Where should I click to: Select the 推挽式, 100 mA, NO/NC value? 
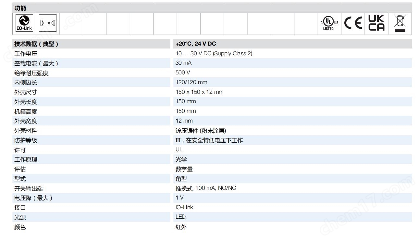pyautogui.click(x=206, y=188)
